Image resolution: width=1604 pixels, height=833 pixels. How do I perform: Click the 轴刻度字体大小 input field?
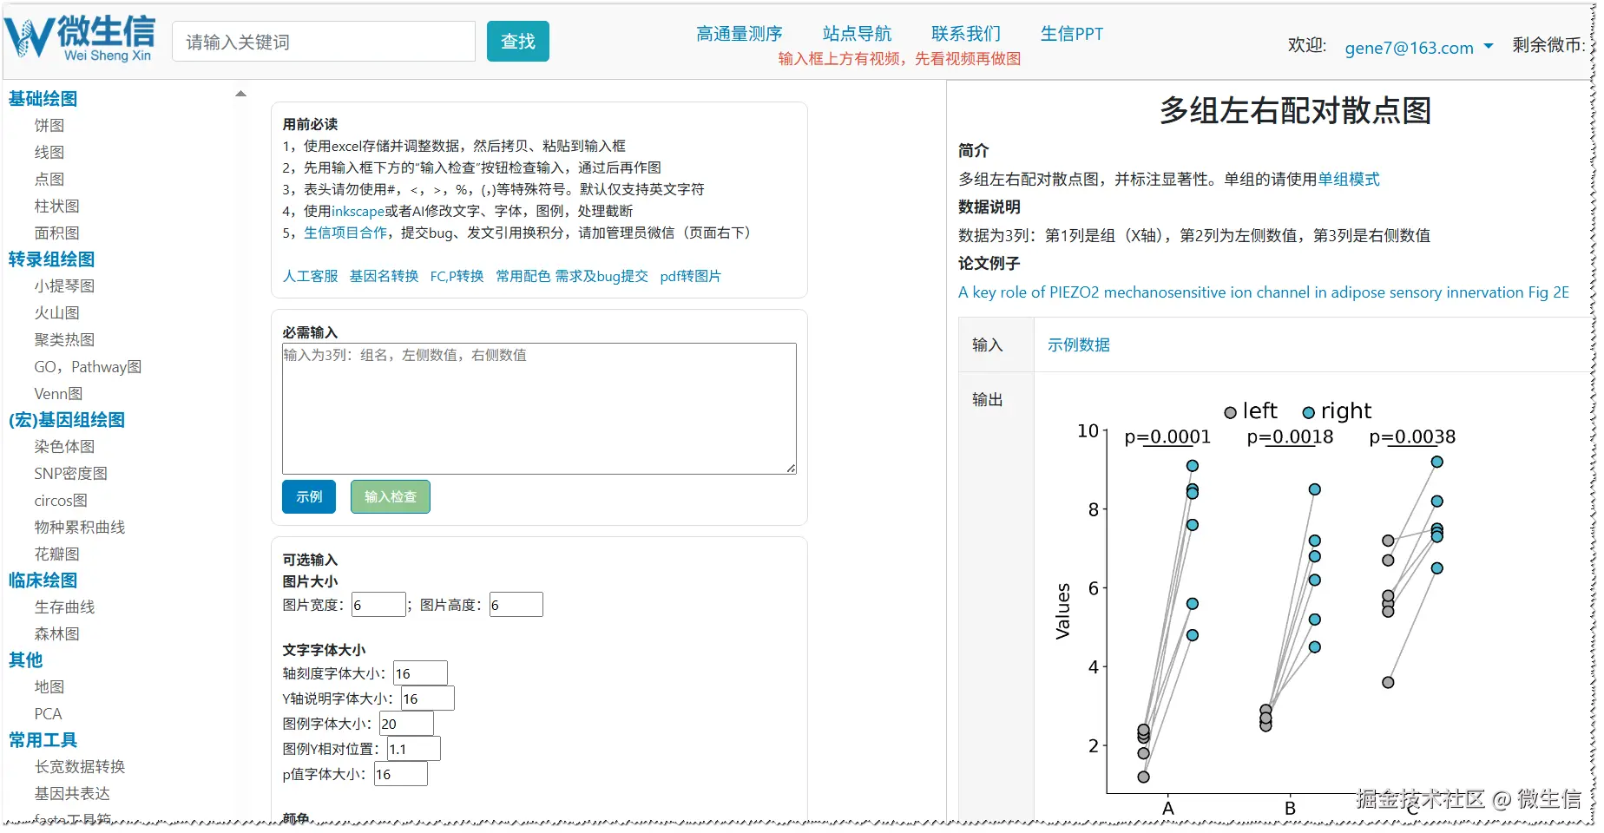click(421, 673)
